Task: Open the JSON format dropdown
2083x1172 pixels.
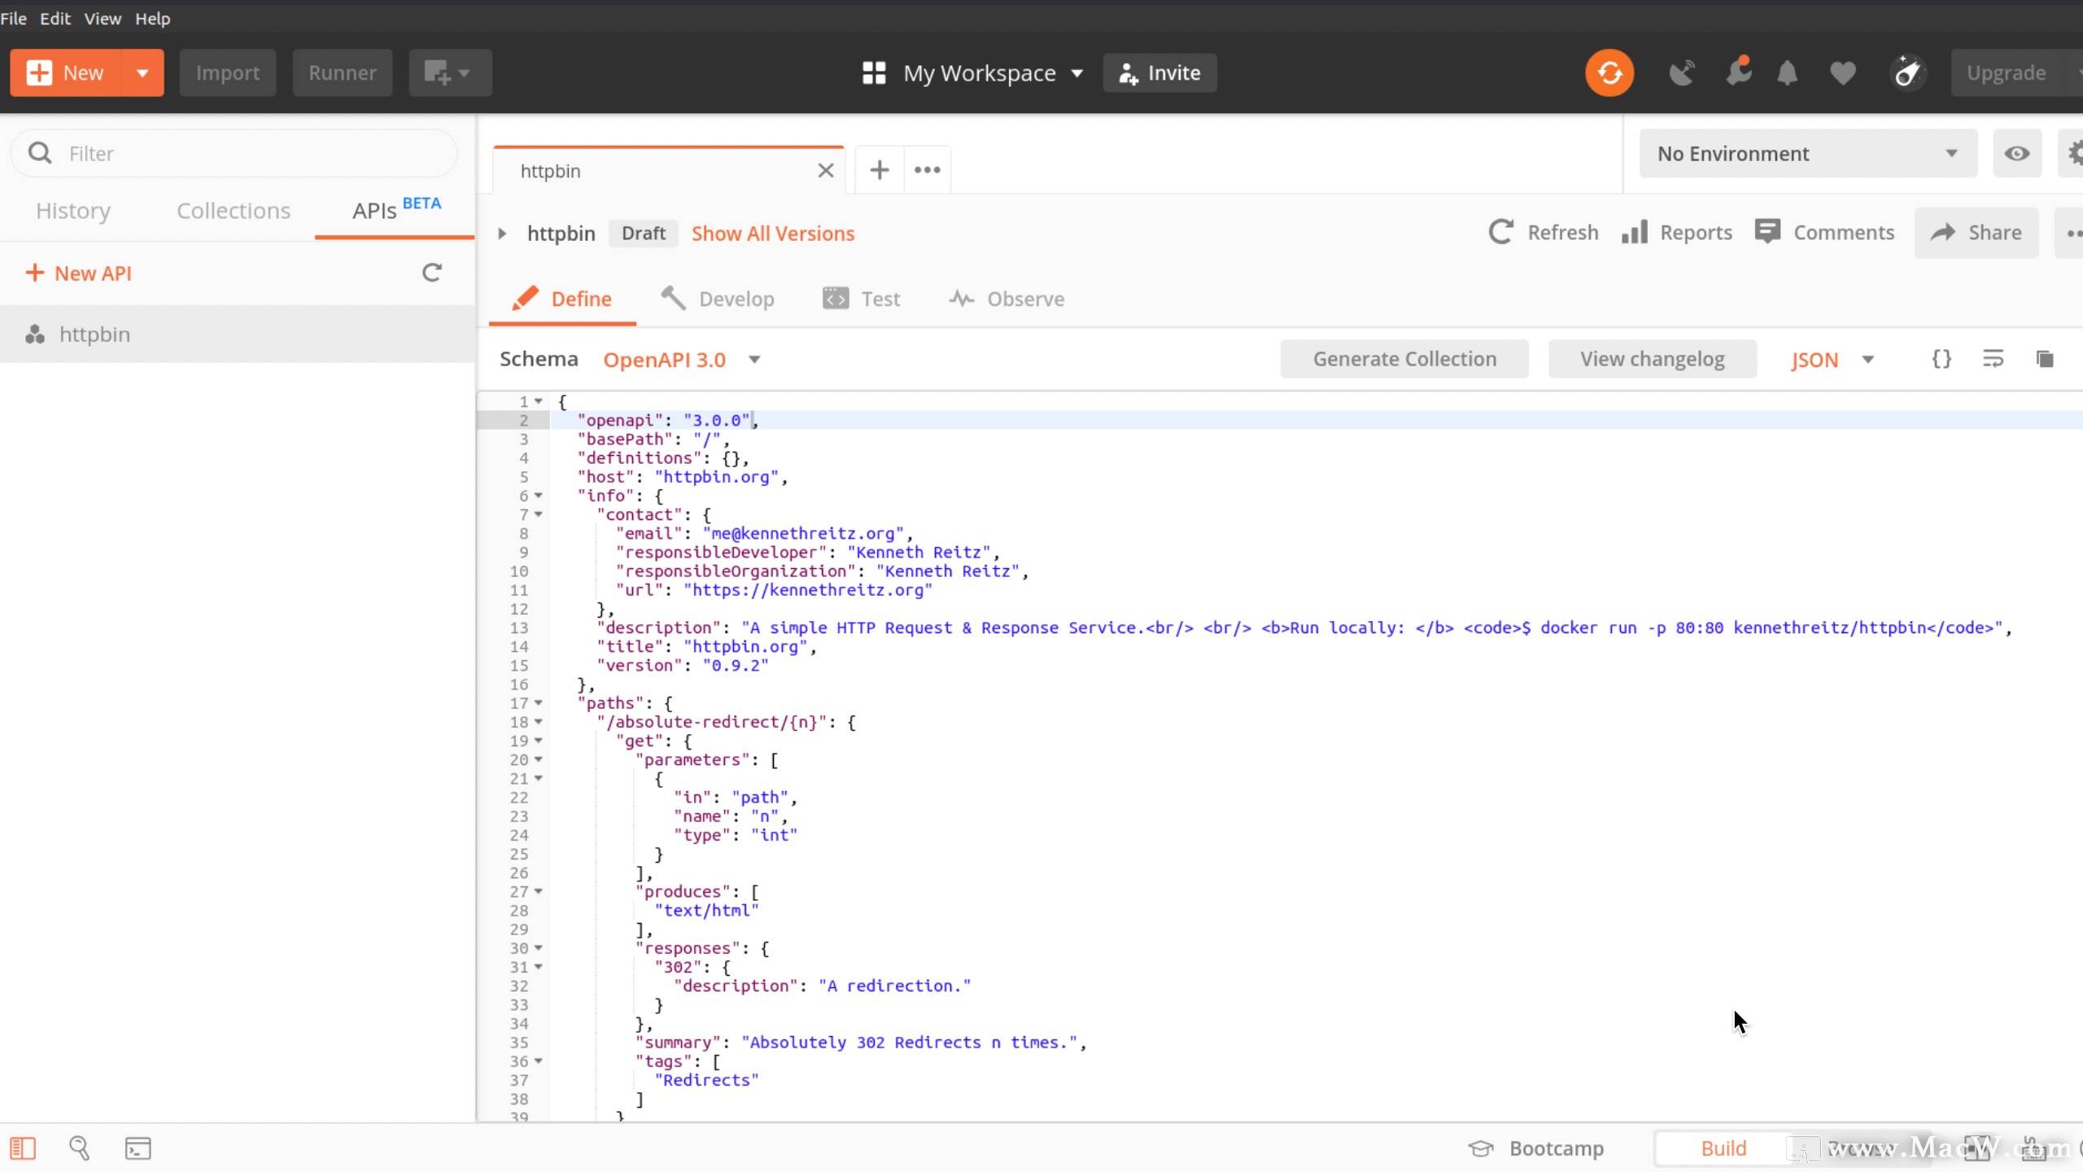Action: coord(1832,360)
